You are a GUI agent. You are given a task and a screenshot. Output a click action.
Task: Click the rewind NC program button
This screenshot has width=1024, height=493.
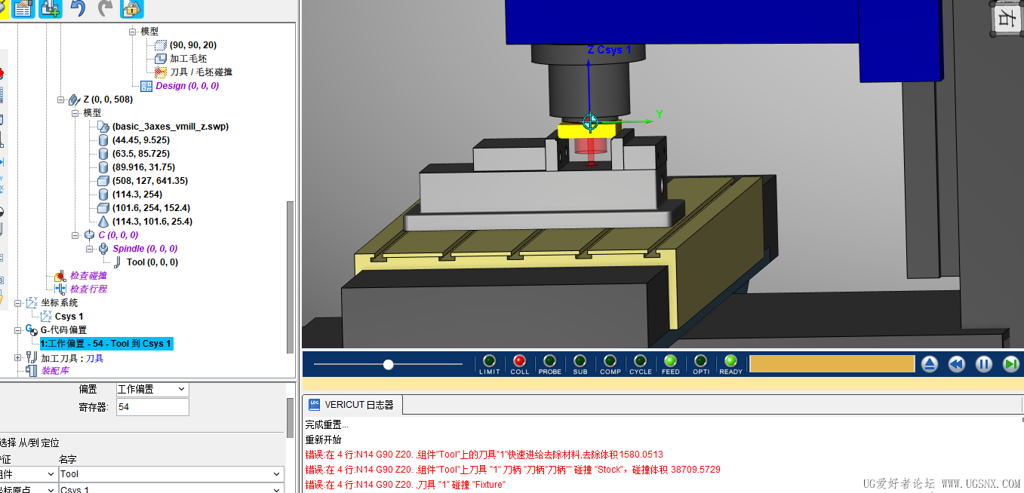coord(956,365)
